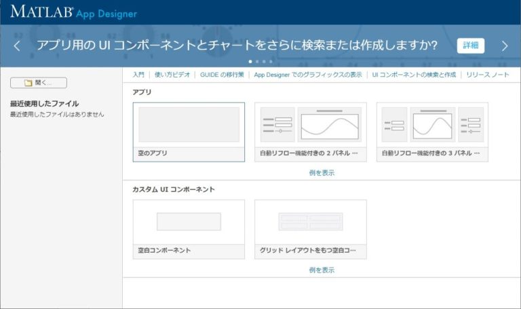Select the first banner page dot
The width and height of the screenshot is (521, 309).
click(250, 61)
